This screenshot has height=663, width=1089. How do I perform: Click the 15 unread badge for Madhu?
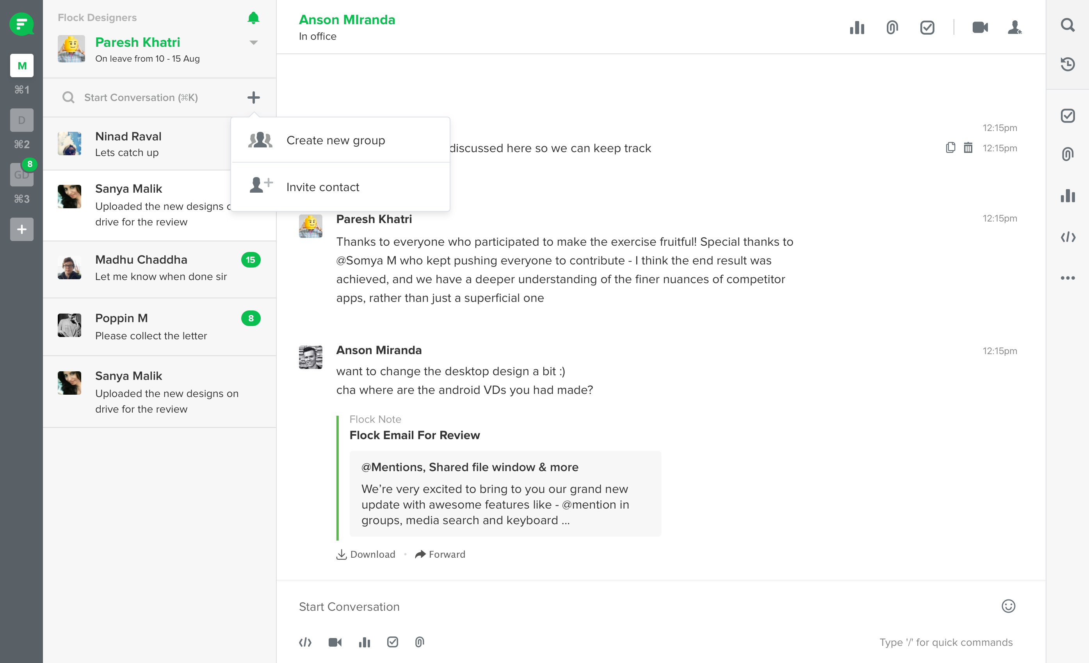point(251,260)
